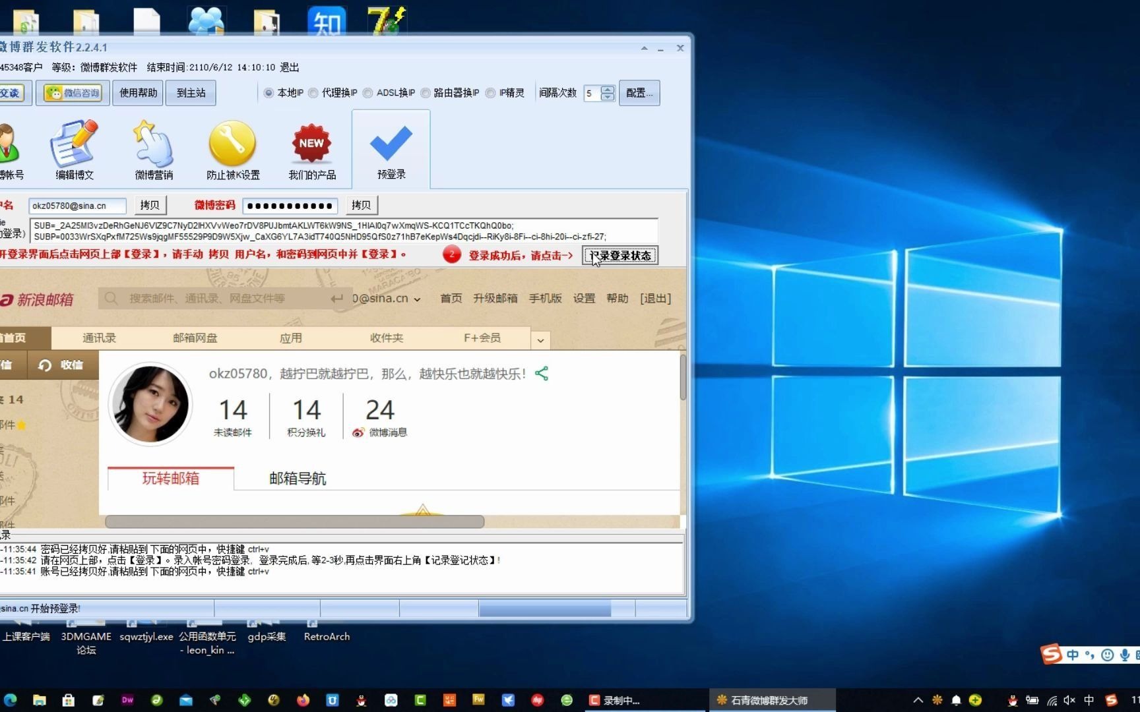Open Microsoft Edge from the taskbar
Screen dimensions: 1140x712
pyautogui.click(x=10, y=700)
